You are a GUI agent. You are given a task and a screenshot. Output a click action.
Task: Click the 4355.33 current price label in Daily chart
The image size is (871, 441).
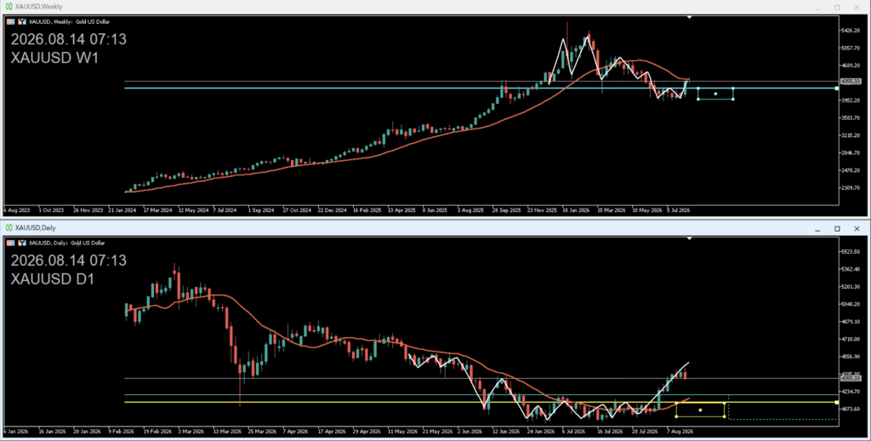pyautogui.click(x=851, y=379)
